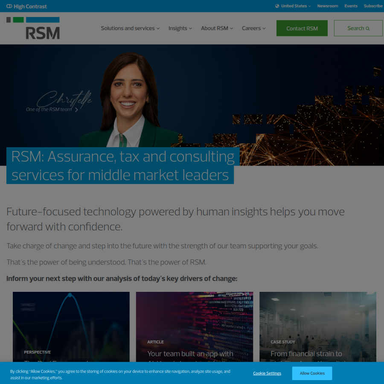The height and width of the screenshot is (384, 384).
Task: Expand the Solutions and services menu
Action: 130,28
